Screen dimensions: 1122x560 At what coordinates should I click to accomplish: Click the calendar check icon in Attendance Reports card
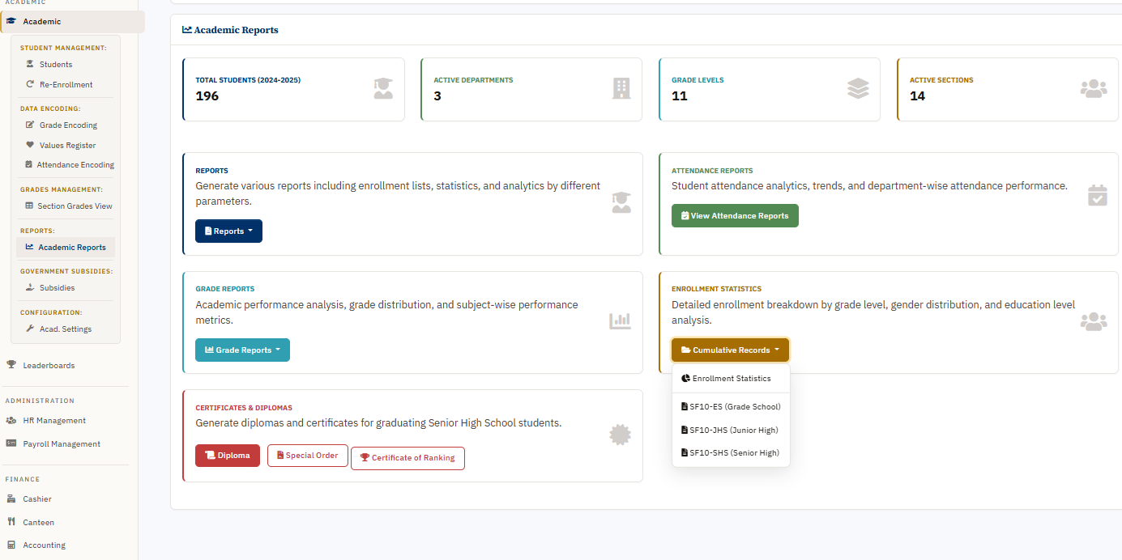[x=1098, y=195]
